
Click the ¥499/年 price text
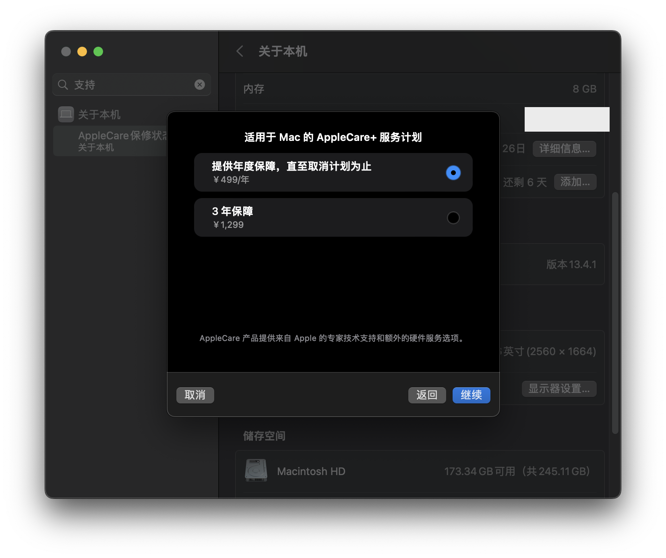pos(231,180)
